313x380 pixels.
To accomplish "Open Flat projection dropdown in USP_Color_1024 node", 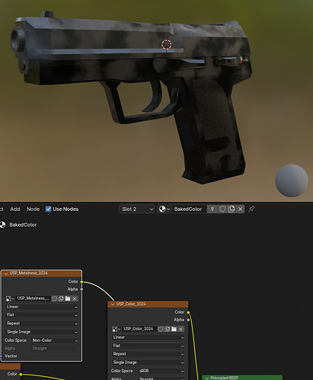I will [x=148, y=346].
